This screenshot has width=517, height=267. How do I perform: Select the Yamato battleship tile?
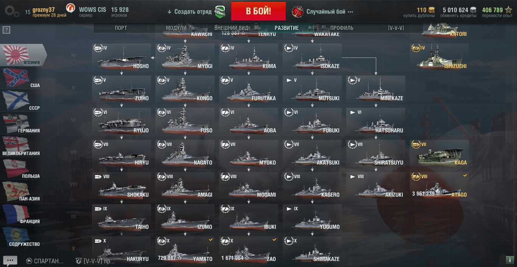tap(185, 250)
